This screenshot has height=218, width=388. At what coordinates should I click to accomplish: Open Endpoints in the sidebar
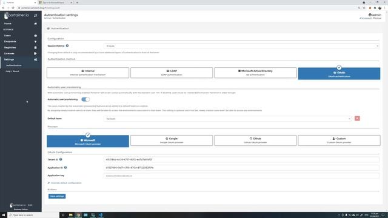[10, 42]
